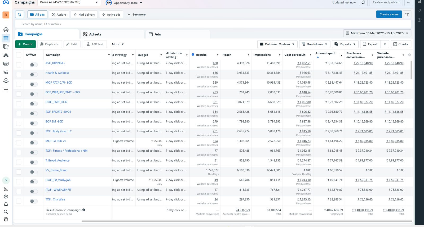Screen dimensions: 424x227
Task: Open Help question mark icon
Action: pos(6,180)
